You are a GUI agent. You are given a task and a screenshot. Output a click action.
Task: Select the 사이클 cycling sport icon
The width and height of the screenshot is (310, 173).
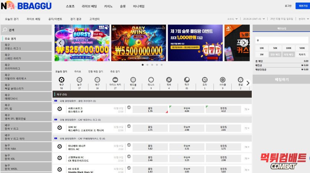click(222, 80)
